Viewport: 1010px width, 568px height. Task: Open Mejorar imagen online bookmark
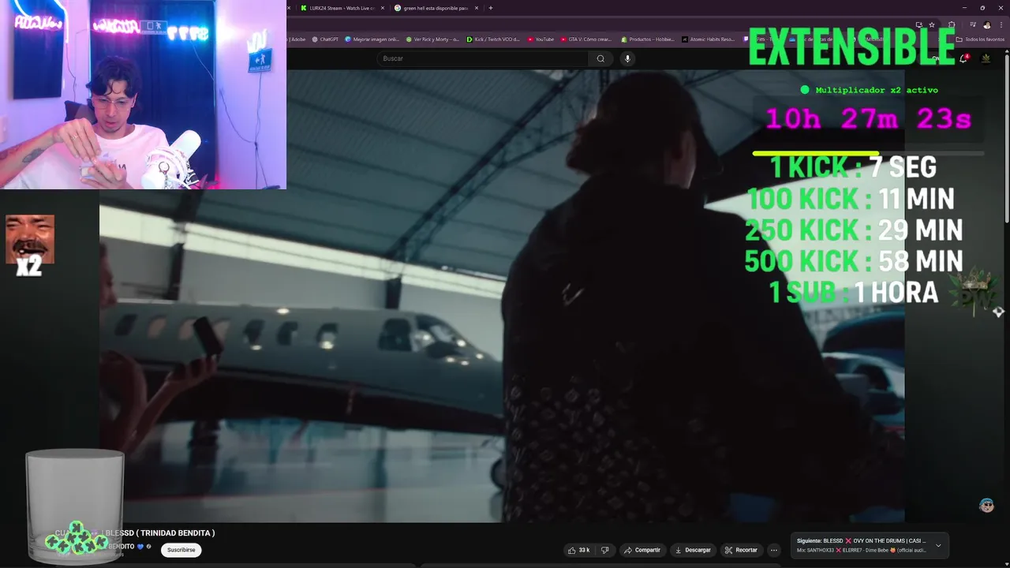pyautogui.click(x=372, y=39)
